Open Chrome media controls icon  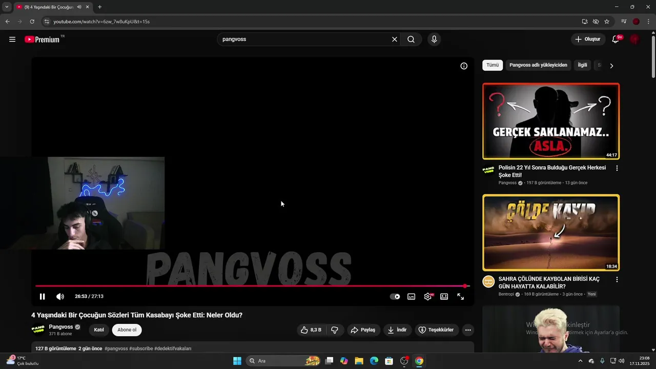pos(624,22)
